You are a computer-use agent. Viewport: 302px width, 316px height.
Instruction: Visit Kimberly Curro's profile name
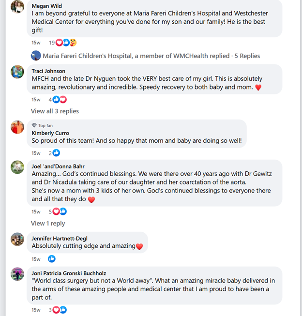(x=50, y=133)
